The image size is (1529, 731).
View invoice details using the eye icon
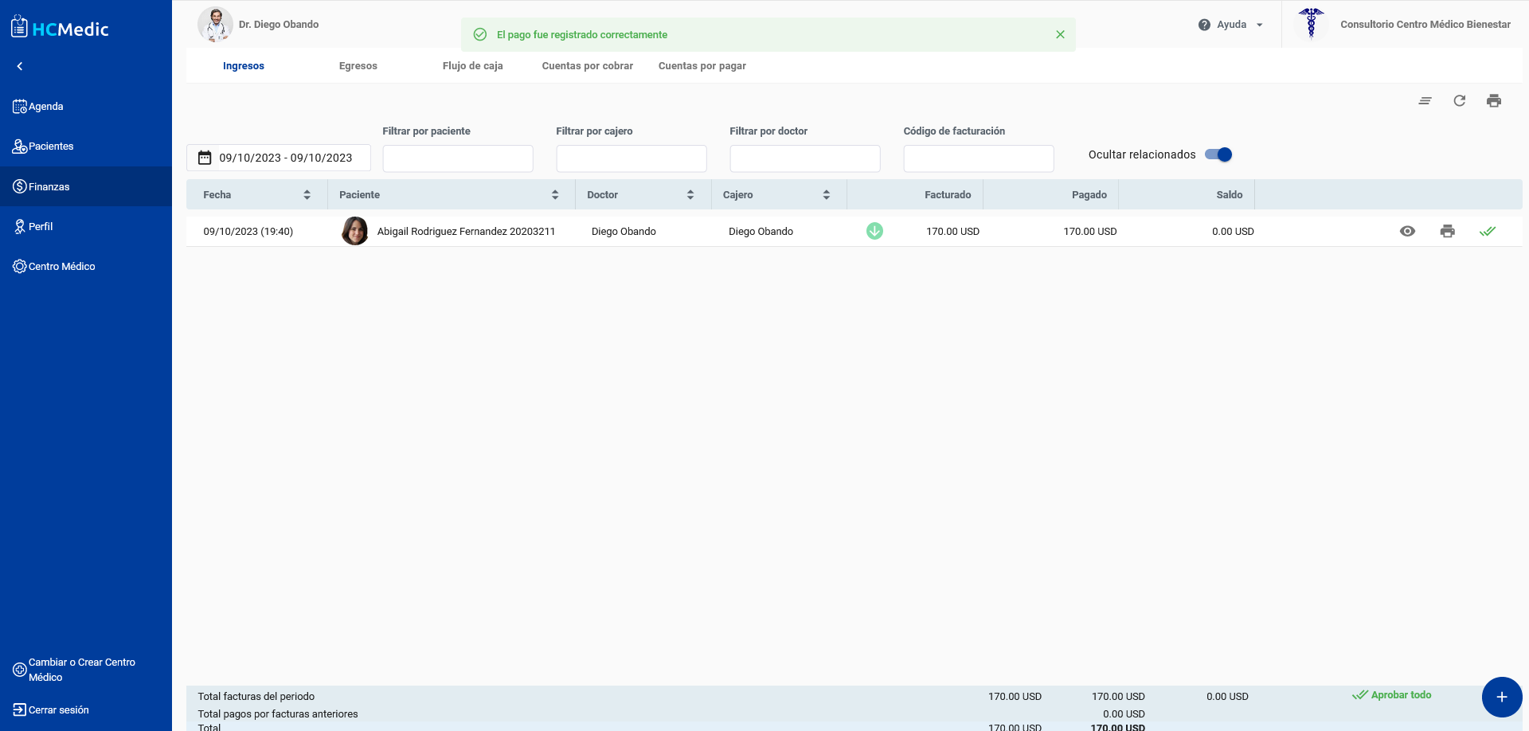[1407, 232]
